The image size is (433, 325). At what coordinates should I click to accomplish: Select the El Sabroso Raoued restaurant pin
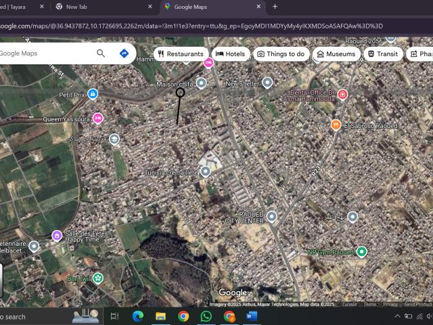[336, 125]
